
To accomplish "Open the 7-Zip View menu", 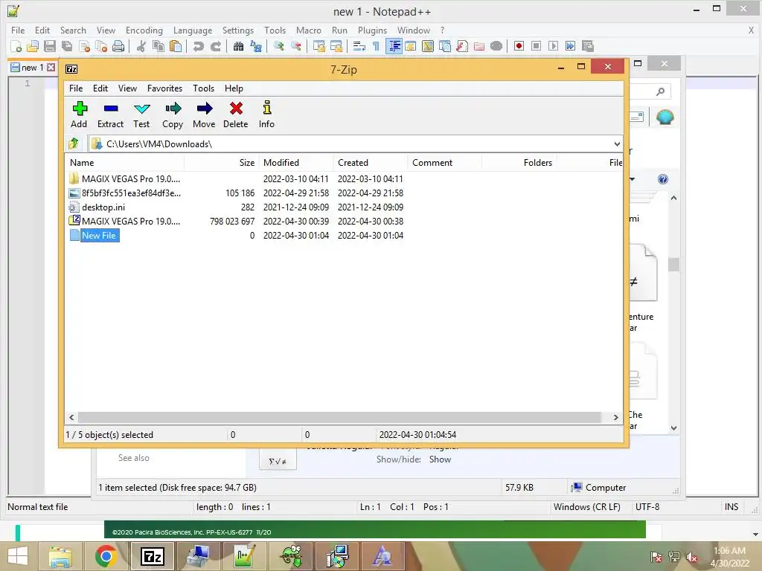I will (127, 88).
